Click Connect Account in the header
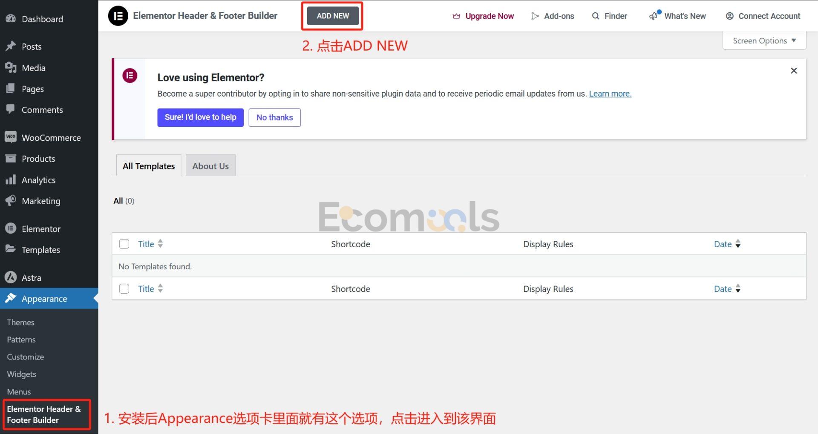Screen dimensions: 818x434 (769, 16)
